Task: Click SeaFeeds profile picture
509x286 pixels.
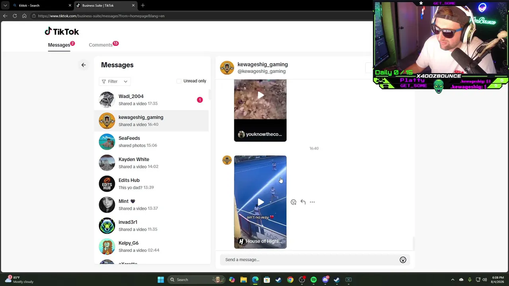Action: click(107, 142)
